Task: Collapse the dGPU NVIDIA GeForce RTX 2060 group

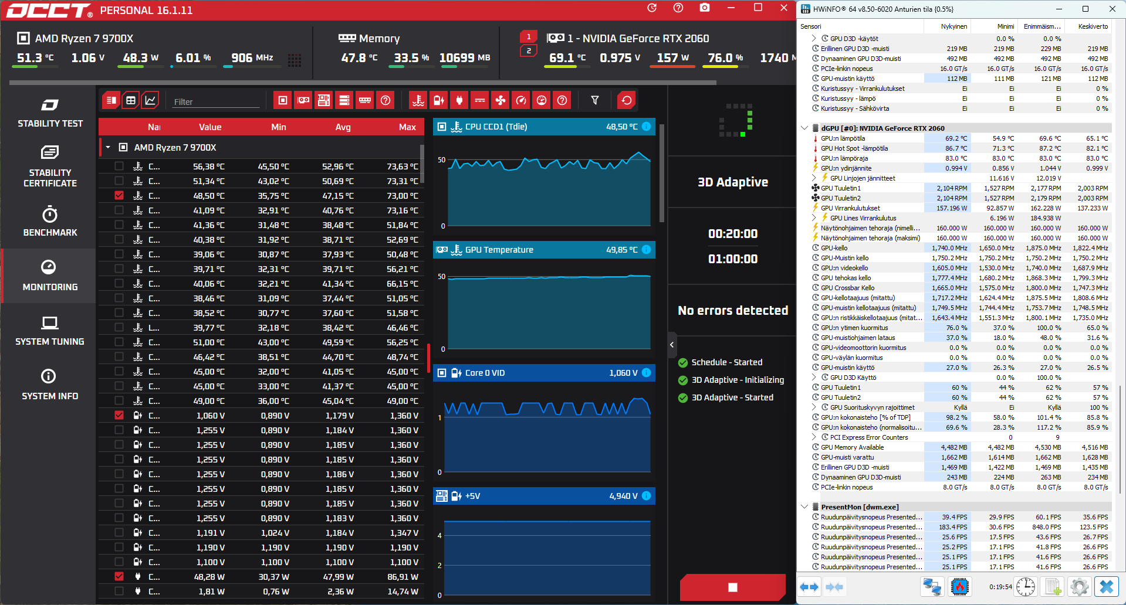Action: [x=804, y=128]
